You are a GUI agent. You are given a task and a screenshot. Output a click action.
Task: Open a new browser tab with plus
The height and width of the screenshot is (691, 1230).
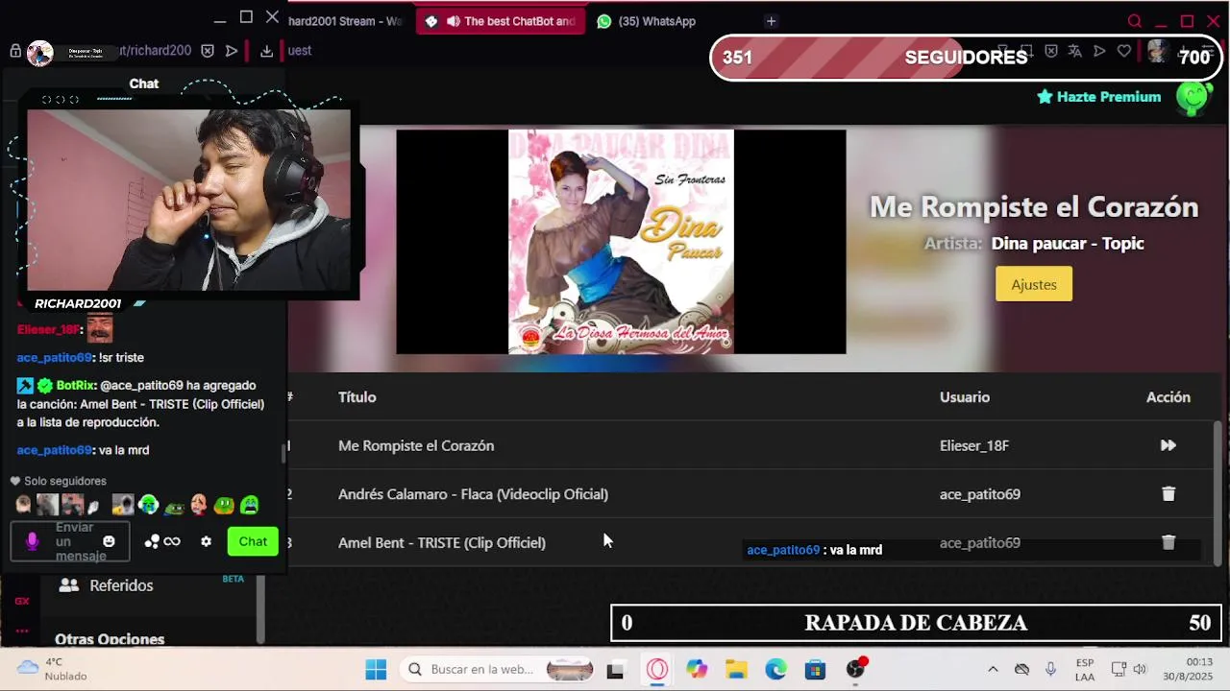771,21
